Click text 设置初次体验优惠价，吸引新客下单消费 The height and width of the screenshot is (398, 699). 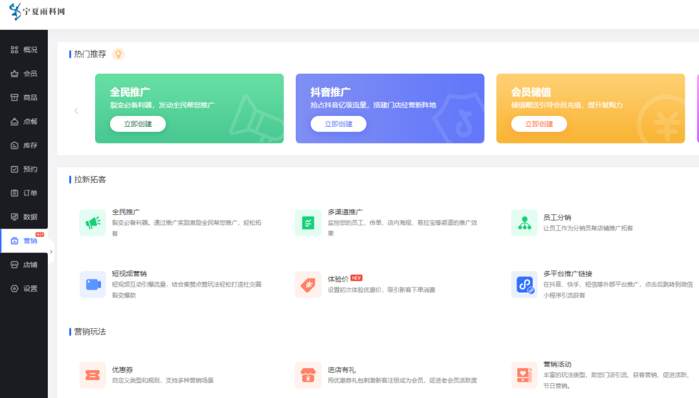coord(382,290)
